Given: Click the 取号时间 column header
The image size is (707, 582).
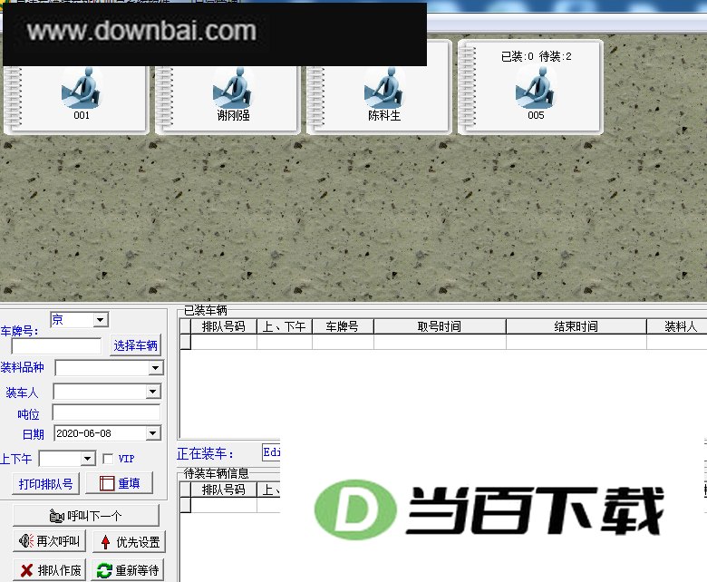Looking at the screenshot, I should click(x=440, y=326).
